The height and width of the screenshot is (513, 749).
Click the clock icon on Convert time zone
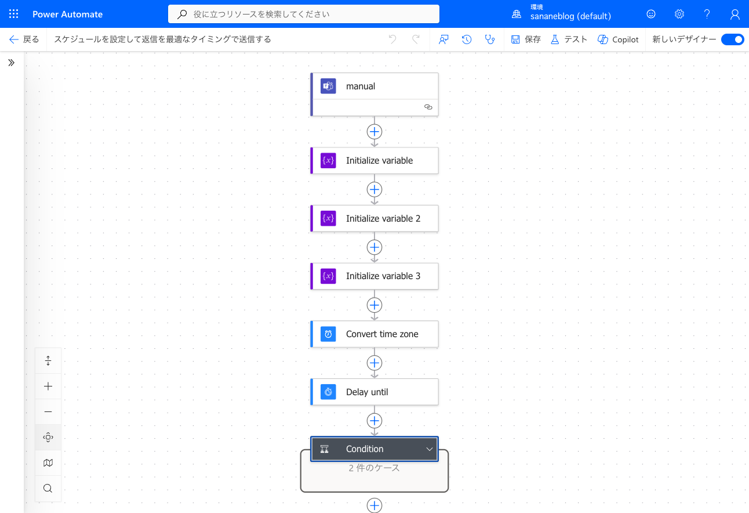(328, 334)
